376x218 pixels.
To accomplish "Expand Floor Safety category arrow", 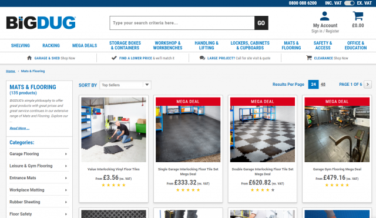I will pyautogui.click(x=66, y=214).
